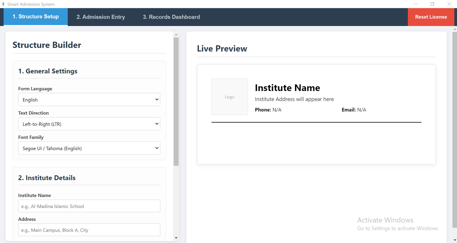Click the main window scroll-down arrow

click(455, 240)
